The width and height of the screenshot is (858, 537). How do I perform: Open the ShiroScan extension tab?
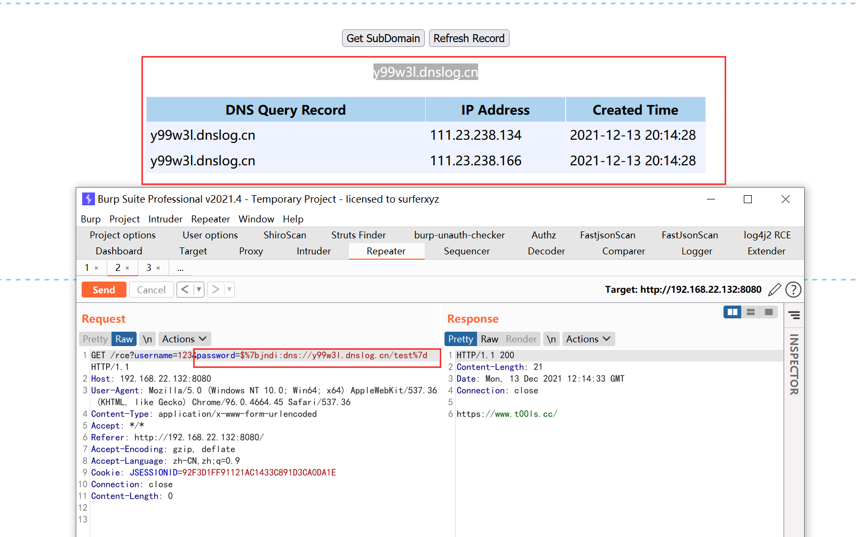click(x=285, y=235)
